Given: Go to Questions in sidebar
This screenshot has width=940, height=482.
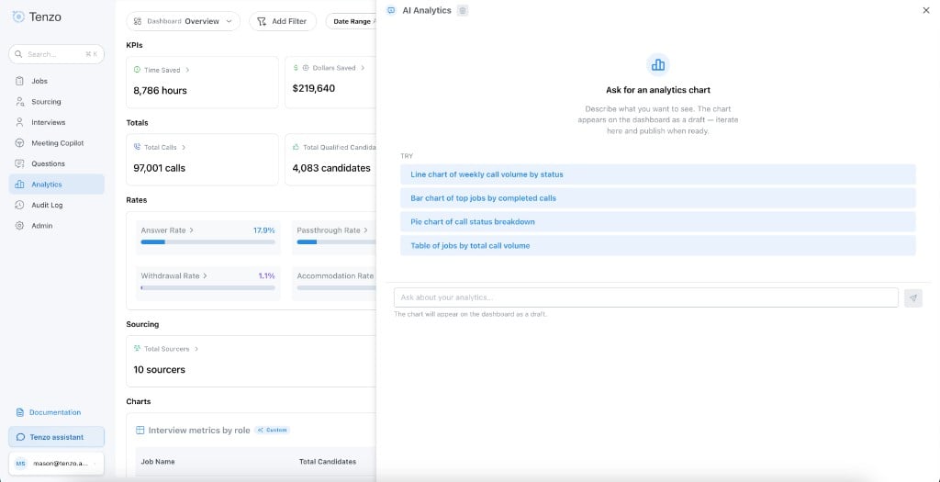Looking at the screenshot, I should [56, 163].
